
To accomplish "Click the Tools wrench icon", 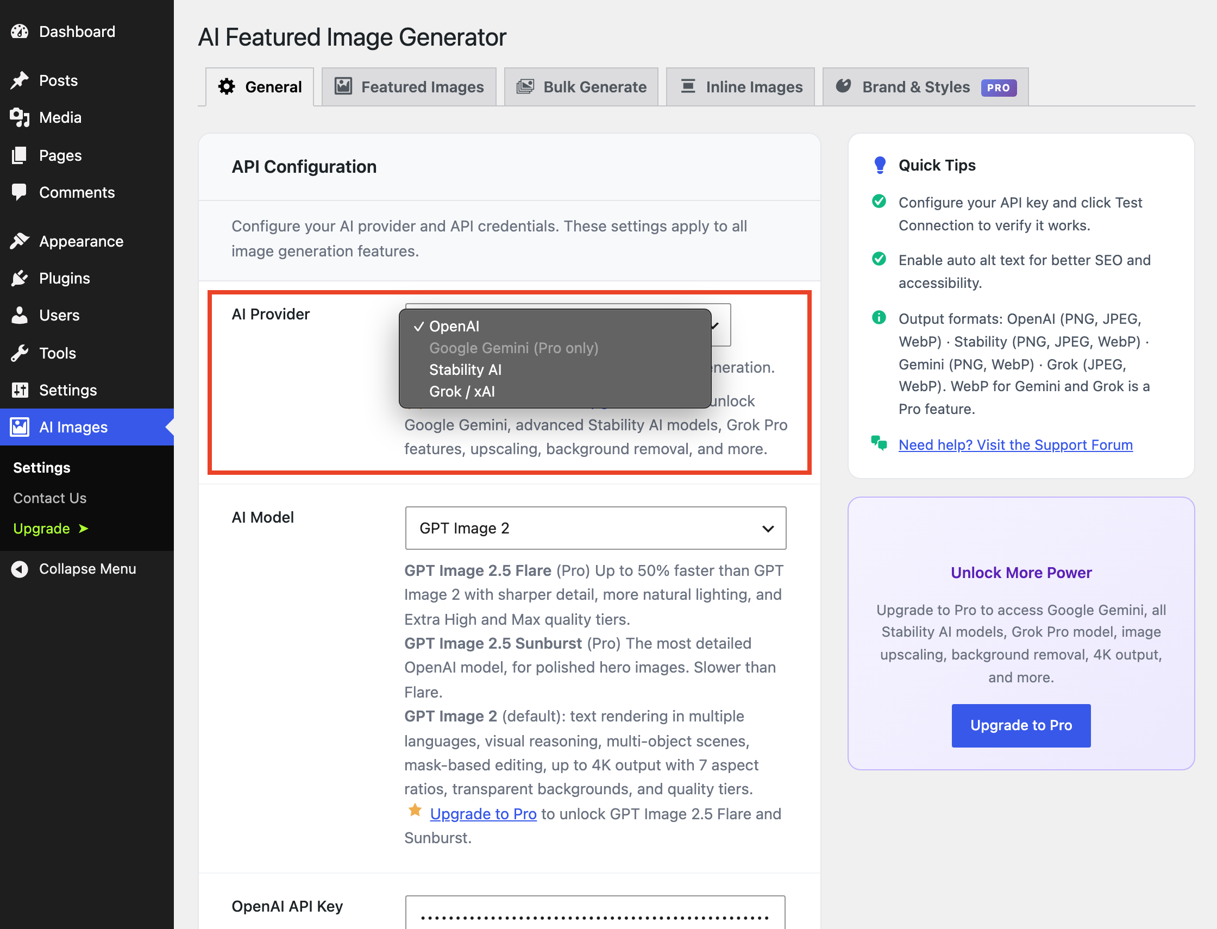I will click(x=20, y=353).
